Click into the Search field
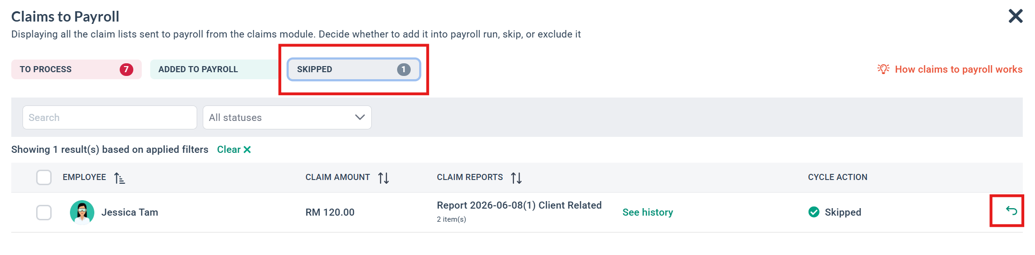Viewport: 1035px width, 255px height. click(110, 117)
